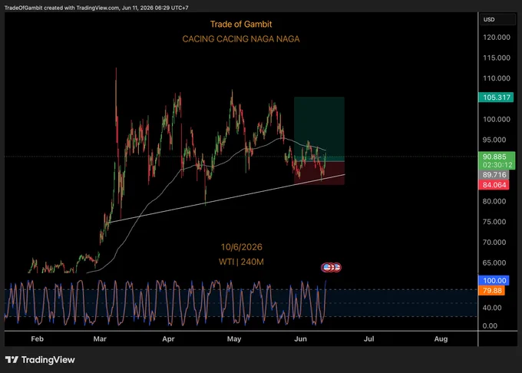The image size is (522, 373).
Task: Click the 90.885 current price label
Action: pos(494,157)
